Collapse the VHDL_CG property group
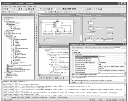The image size is (128, 101). pos(73,53)
